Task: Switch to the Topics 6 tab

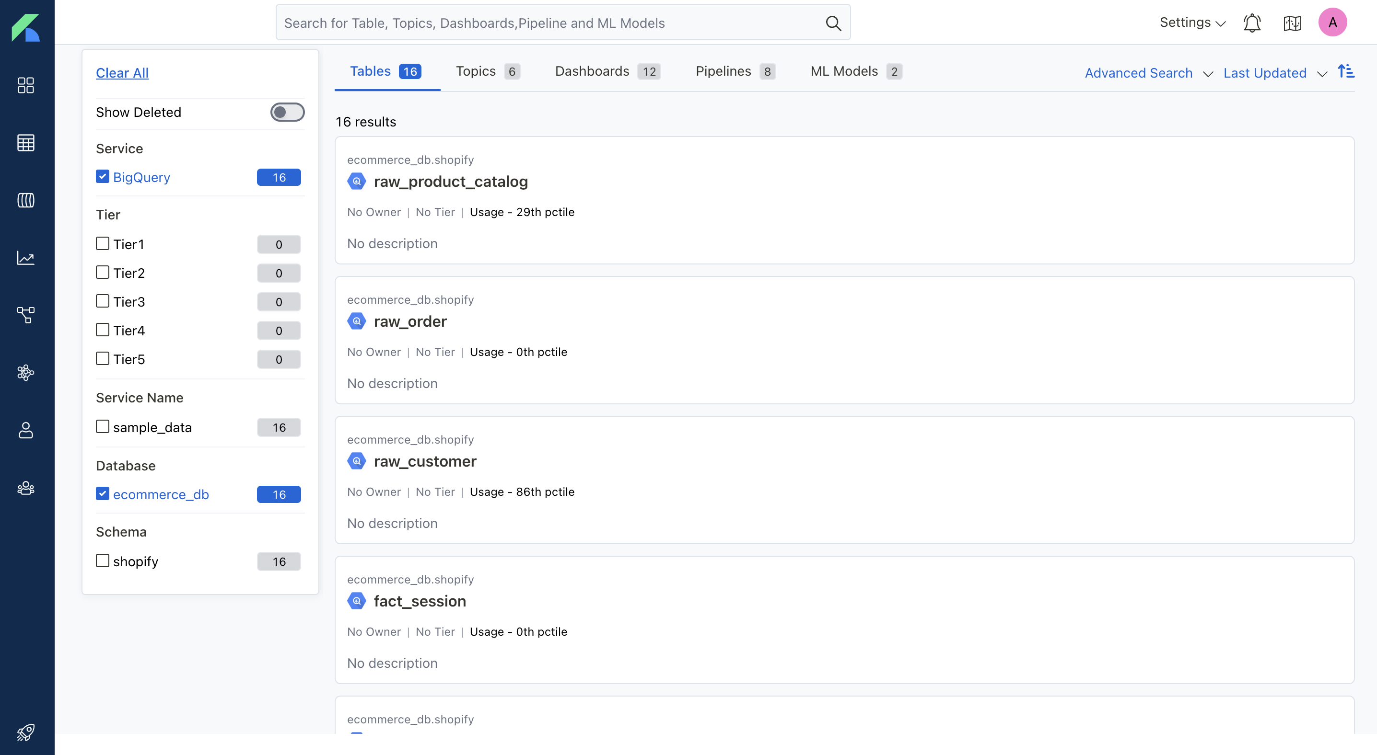Action: click(x=488, y=71)
